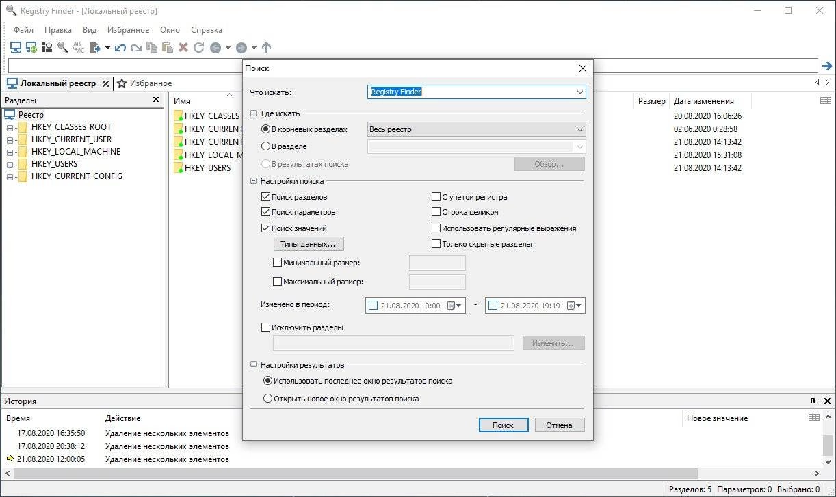836x497 pixels.
Task: Refresh the registry view
Action: click(x=199, y=47)
